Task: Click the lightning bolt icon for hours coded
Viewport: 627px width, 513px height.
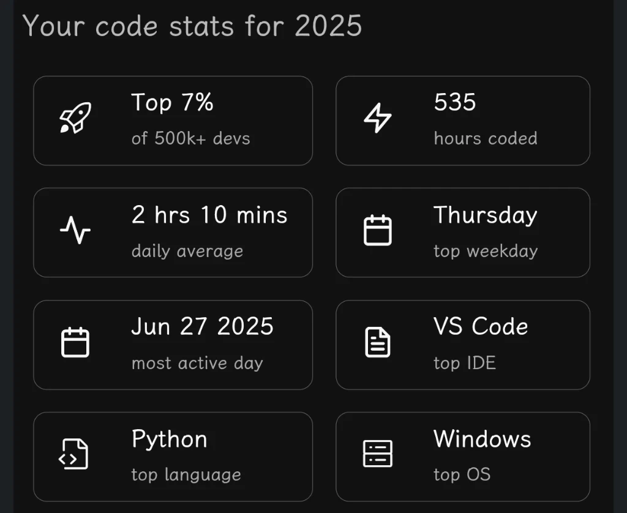Action: click(x=377, y=118)
